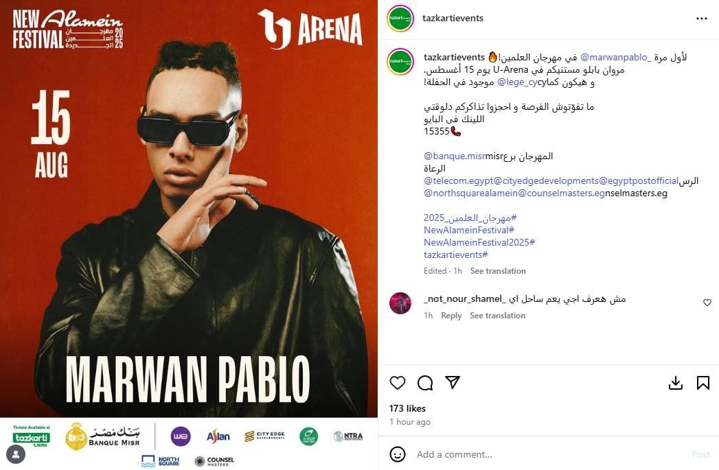Open the three-dot more options menu
The width and height of the screenshot is (719, 470).
coord(702,19)
